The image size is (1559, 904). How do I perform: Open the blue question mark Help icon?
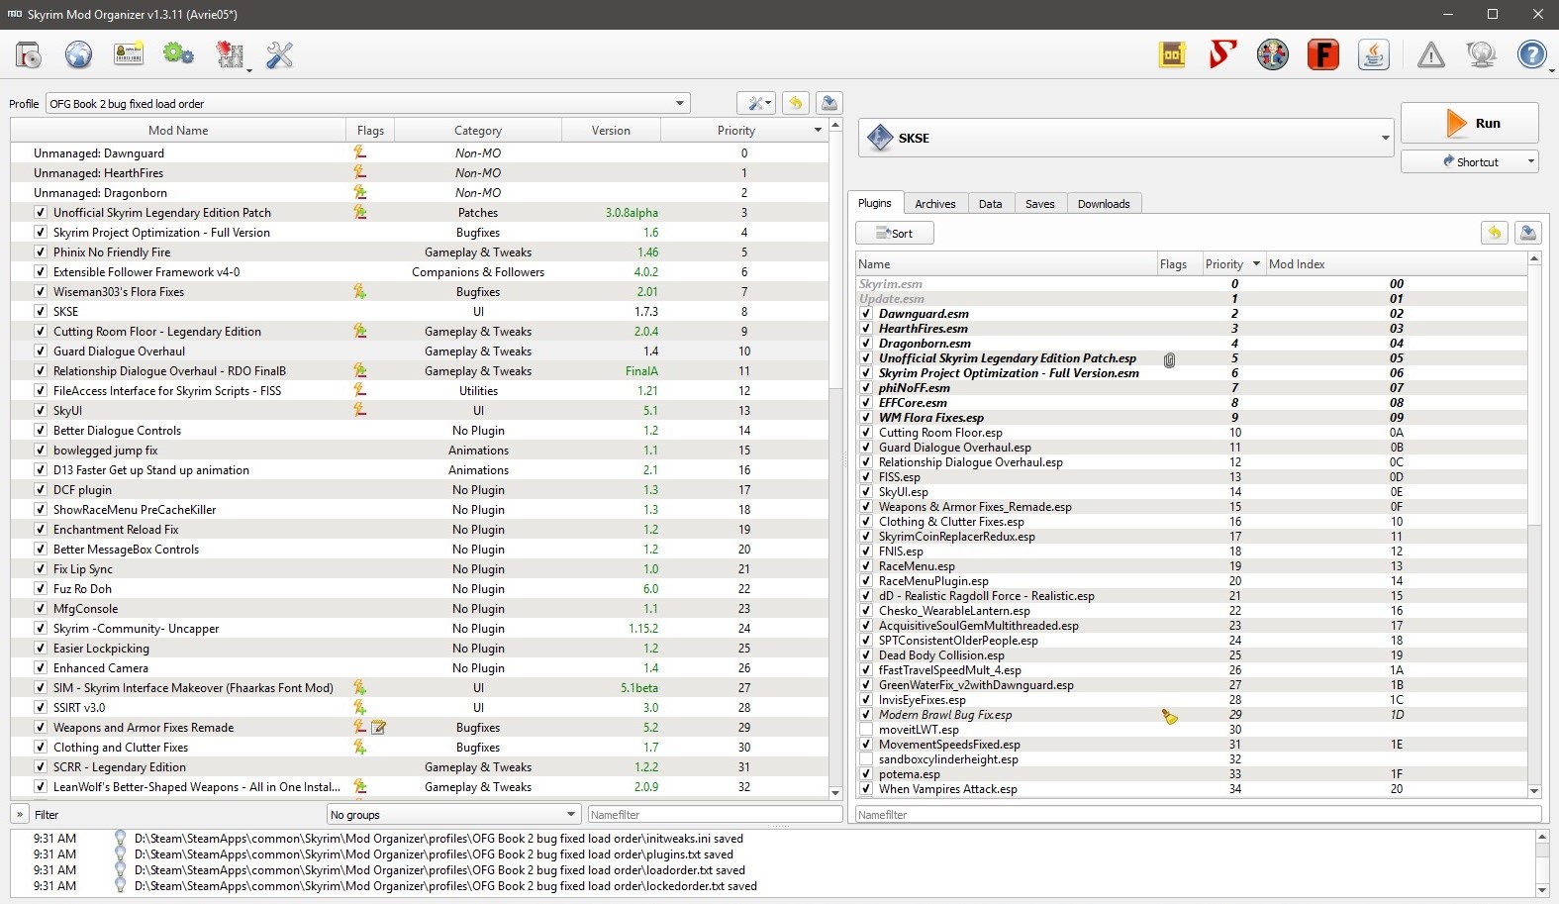(1531, 54)
